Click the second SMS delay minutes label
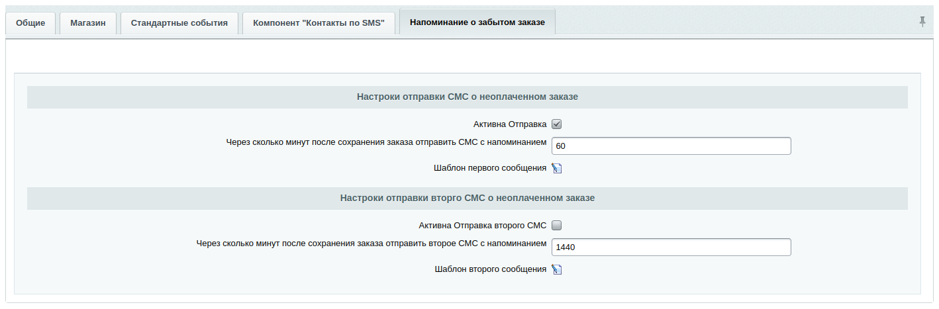The width and height of the screenshot is (939, 309). [x=371, y=243]
